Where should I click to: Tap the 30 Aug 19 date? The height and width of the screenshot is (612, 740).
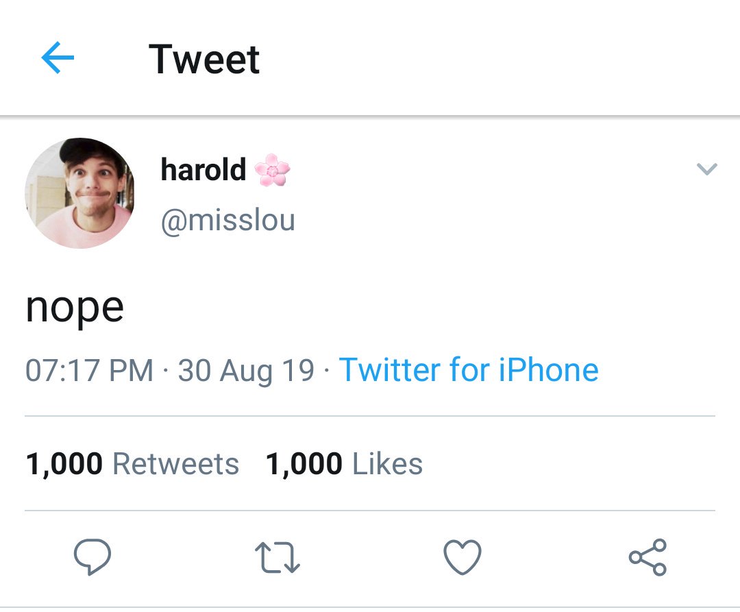click(x=246, y=370)
